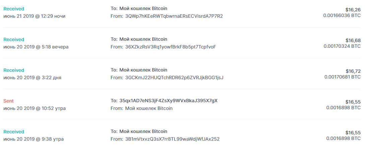Viewport: 369px width, 148px height.
Task: Click sender address 36XZkzRsV3Rq1yowfBrkF8b5pt7TcpfvoF
Action: [171, 47]
